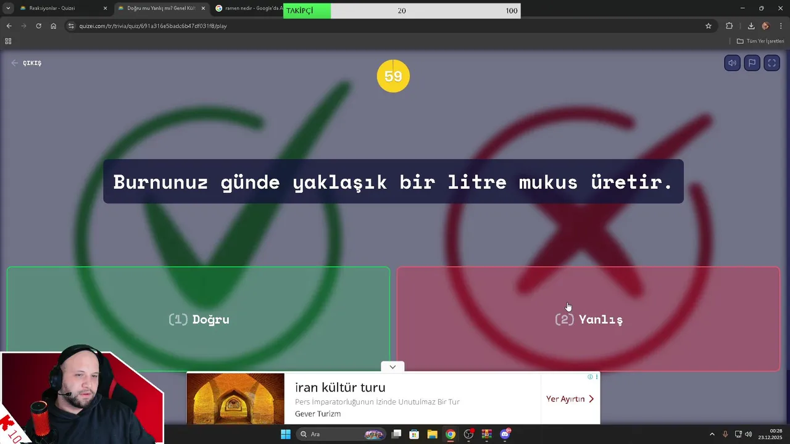Click the ad info icon
The width and height of the screenshot is (790, 444).
click(590, 377)
